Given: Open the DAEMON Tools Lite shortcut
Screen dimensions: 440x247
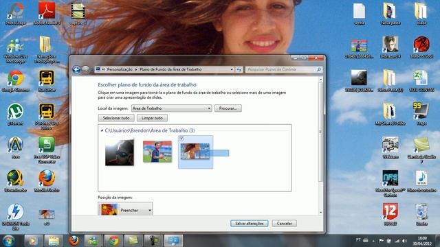Looking at the screenshot, I should (x=16, y=216).
